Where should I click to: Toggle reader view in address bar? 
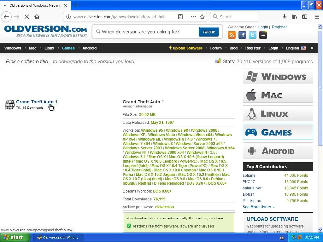click(x=180, y=17)
